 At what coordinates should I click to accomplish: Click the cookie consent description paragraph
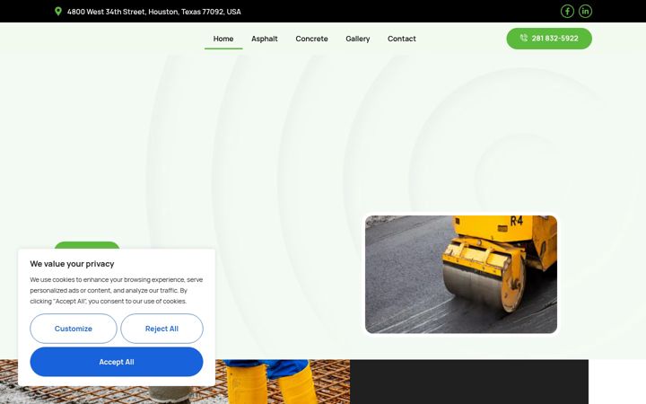point(116,290)
